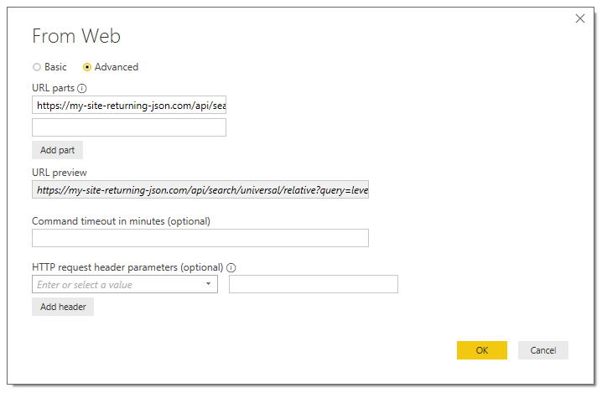Click the Add part button

click(57, 150)
